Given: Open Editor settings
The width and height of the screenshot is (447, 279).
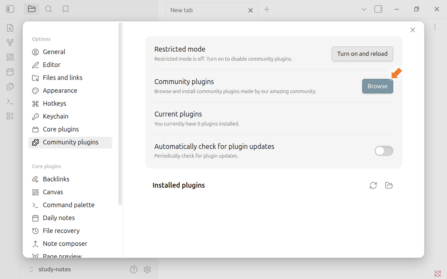Looking at the screenshot, I should tap(70, 65).
